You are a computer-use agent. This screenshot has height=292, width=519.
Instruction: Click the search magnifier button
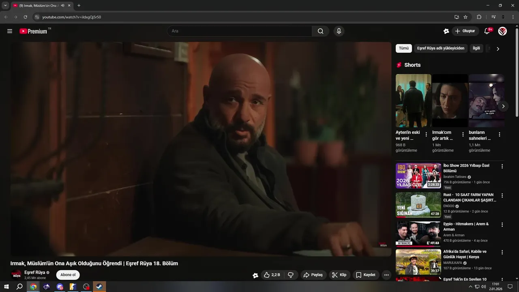click(x=321, y=31)
